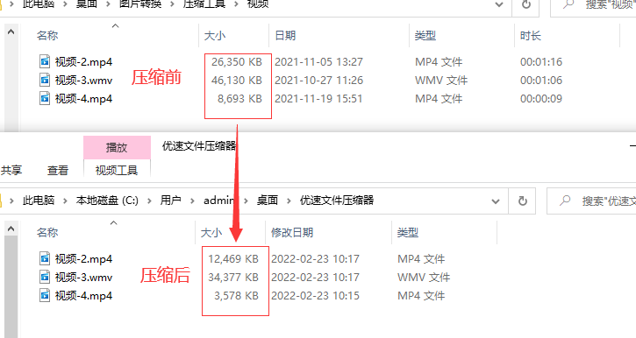The image size is (636, 338).
Task: Select file name 视频-3.wmv in the upper window
Action: [x=83, y=81]
